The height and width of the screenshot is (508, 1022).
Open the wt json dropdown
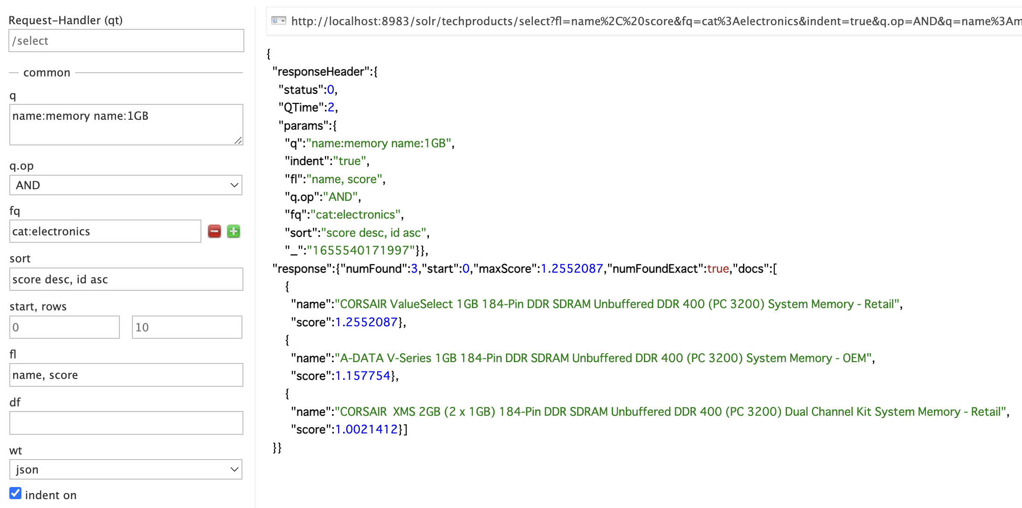point(126,469)
